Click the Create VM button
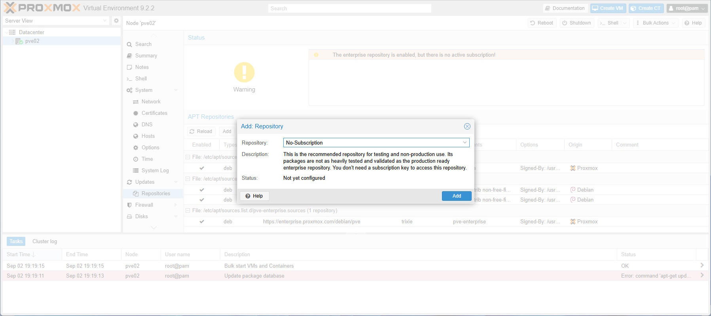Image resolution: width=711 pixels, height=316 pixels. pyautogui.click(x=607, y=8)
